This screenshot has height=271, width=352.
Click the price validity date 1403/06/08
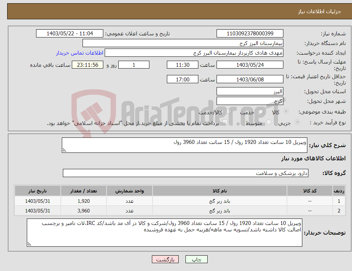click(250, 79)
